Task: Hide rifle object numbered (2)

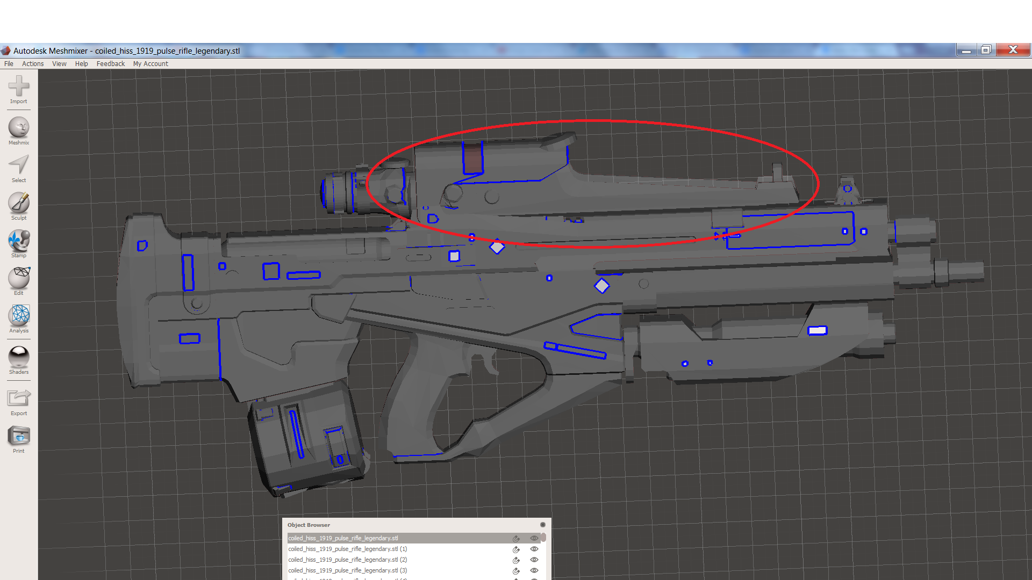Action: coord(534,560)
